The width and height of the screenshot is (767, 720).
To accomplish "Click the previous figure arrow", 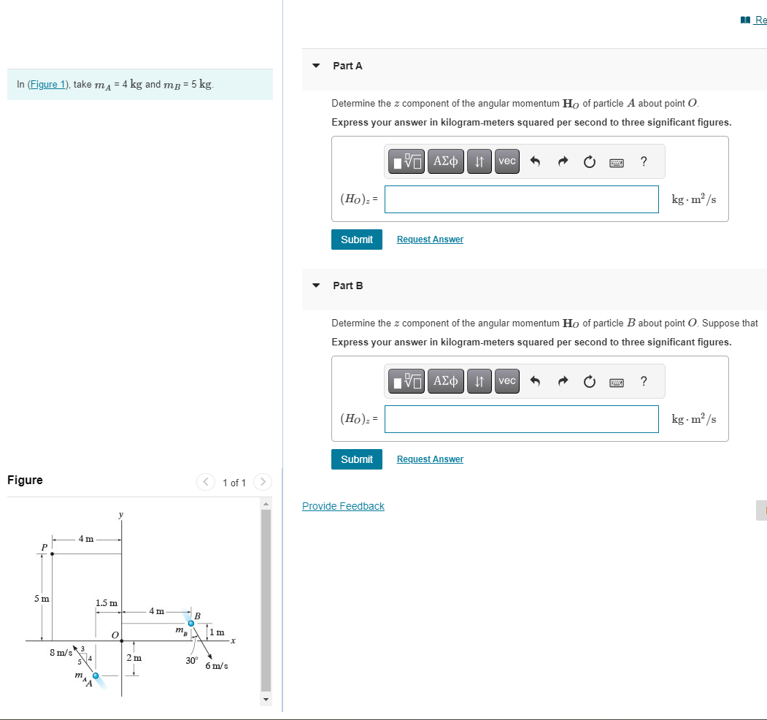I will point(205,482).
